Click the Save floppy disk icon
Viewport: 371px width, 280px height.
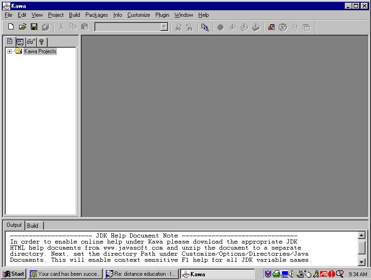(34, 27)
